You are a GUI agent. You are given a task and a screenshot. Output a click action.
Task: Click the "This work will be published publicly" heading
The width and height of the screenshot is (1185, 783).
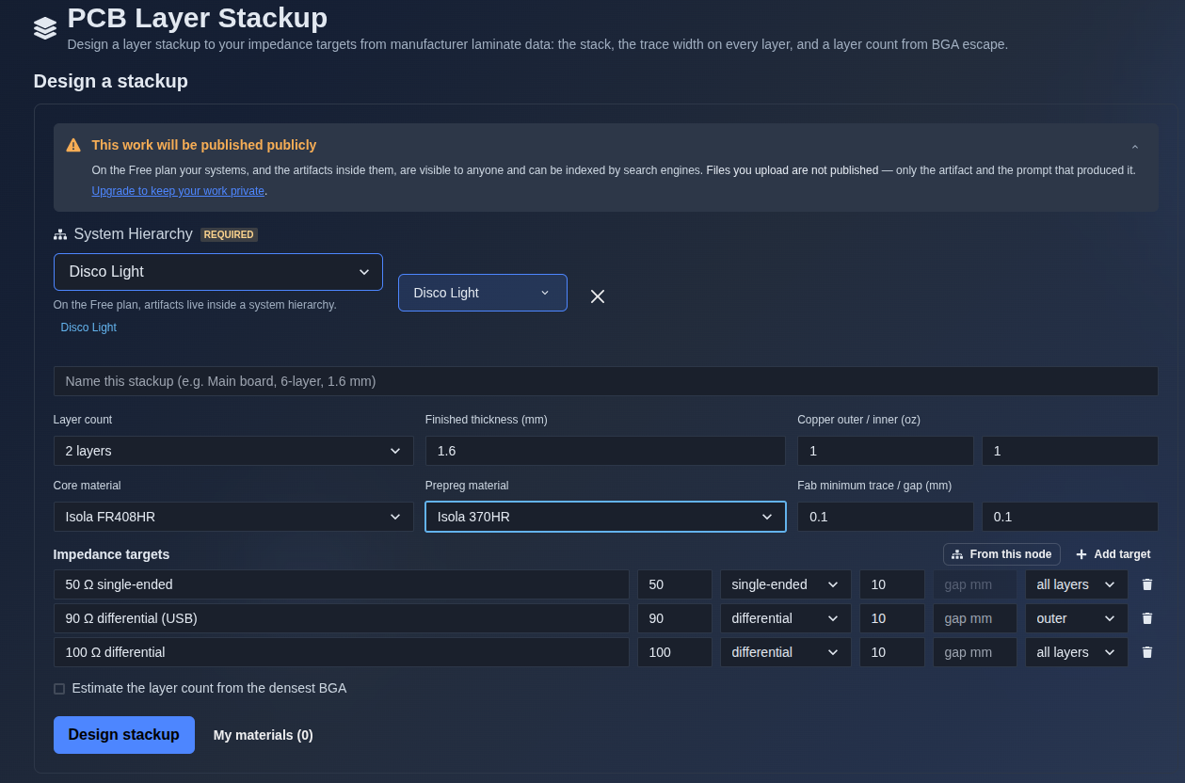(204, 145)
